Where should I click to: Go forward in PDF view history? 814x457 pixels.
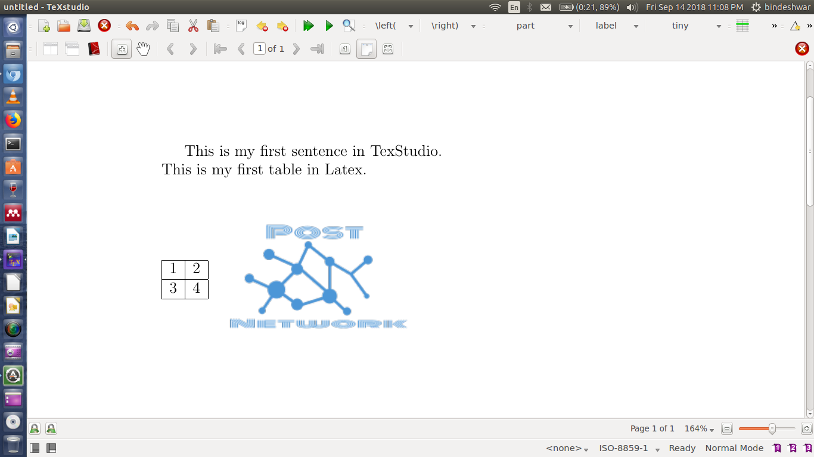point(192,49)
